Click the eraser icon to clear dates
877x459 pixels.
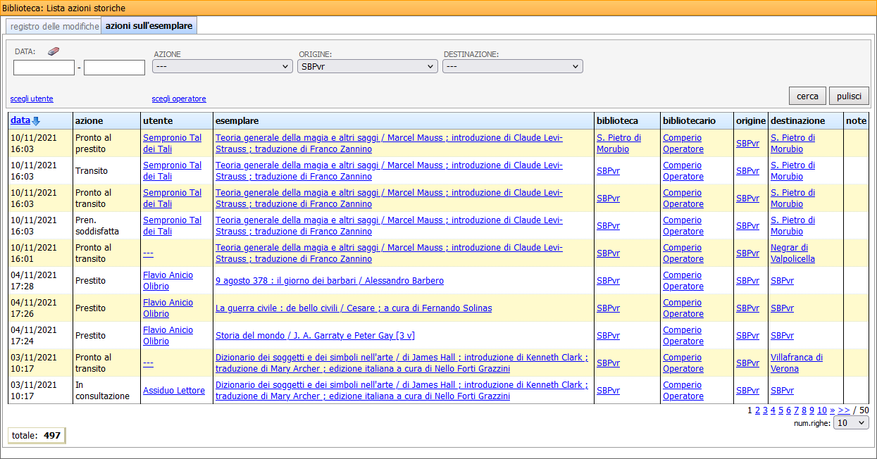pyautogui.click(x=53, y=51)
